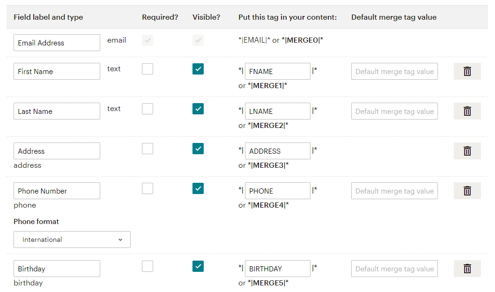The height and width of the screenshot is (292, 495).
Task: Edit the Birthday label field
Action: tap(57, 268)
